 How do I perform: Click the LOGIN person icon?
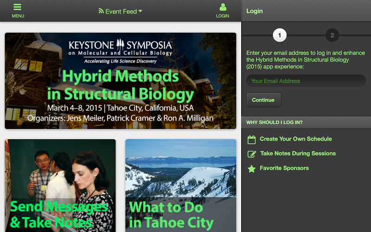point(223,7)
